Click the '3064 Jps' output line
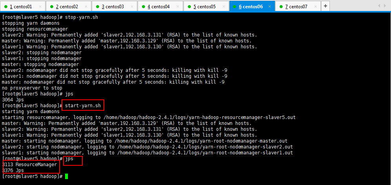391x185 pixels. [x=13, y=100]
